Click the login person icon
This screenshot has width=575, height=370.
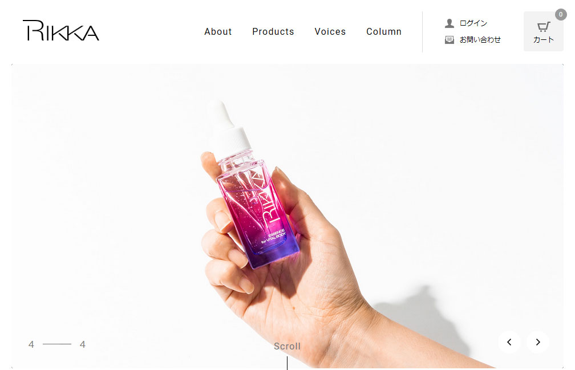[x=450, y=23]
